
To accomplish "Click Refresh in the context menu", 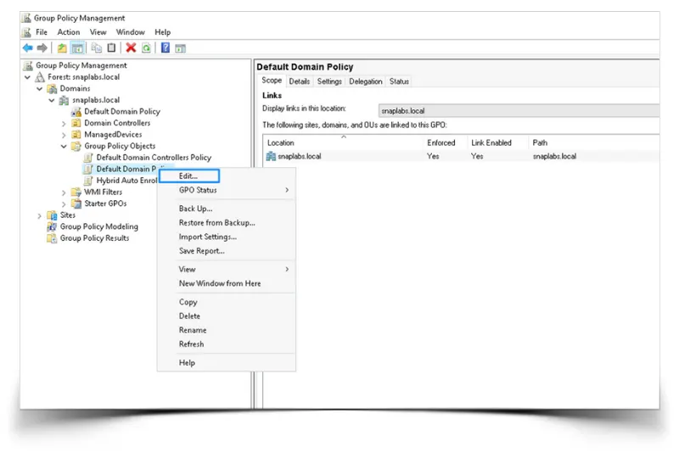I will 227,343.
